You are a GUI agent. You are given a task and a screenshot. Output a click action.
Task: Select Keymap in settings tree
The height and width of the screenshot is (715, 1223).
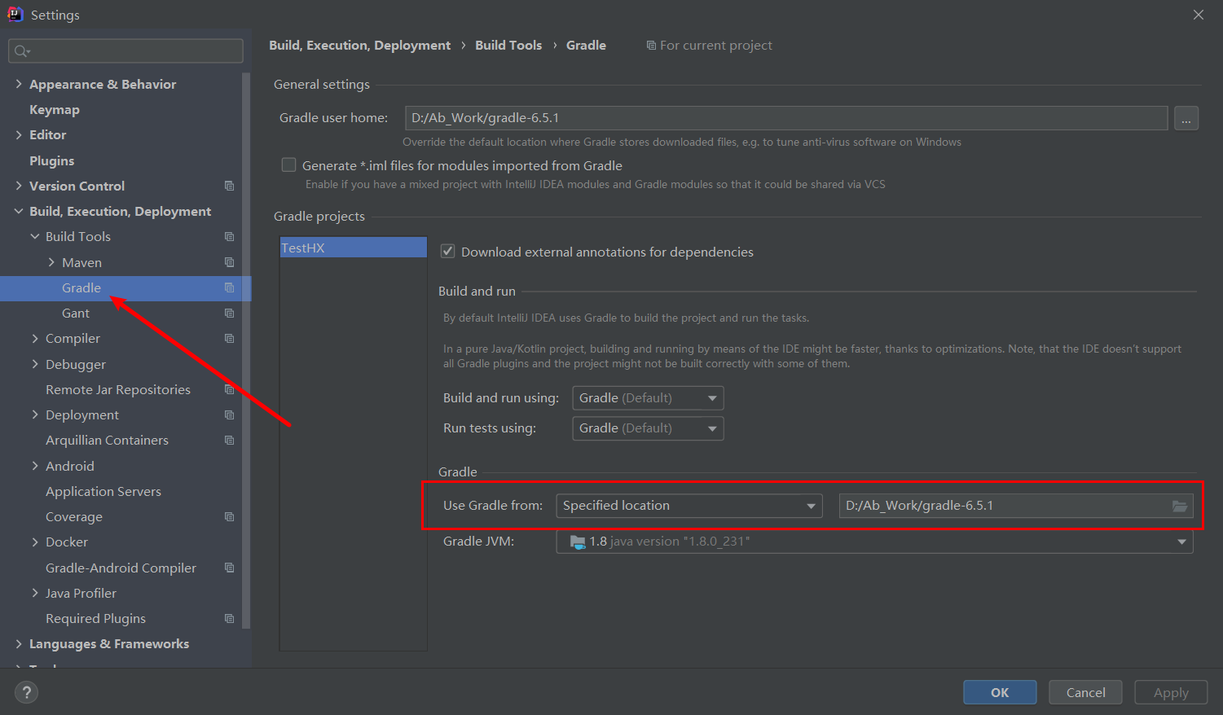[x=55, y=109]
